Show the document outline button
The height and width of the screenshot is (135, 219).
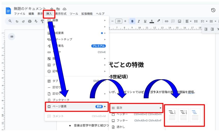12,36
